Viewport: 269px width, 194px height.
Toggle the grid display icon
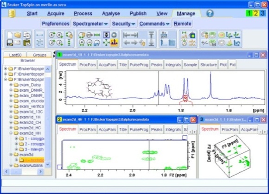click(172, 43)
